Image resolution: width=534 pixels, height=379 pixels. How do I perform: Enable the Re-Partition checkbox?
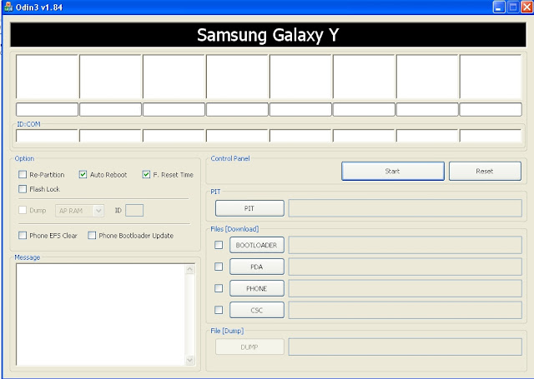[x=23, y=175]
